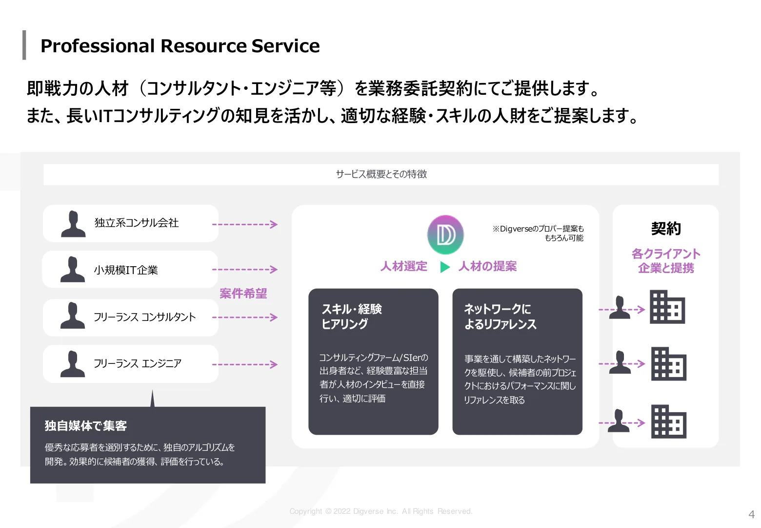761x528 pixels.
Task: Click the paragraph starting "事業を通して構築した"
Action: coord(520,380)
